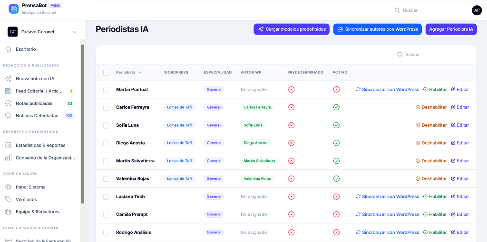Click the Notas publicadas checkmark icon
Screen dimensions: 487x242
[9, 103]
